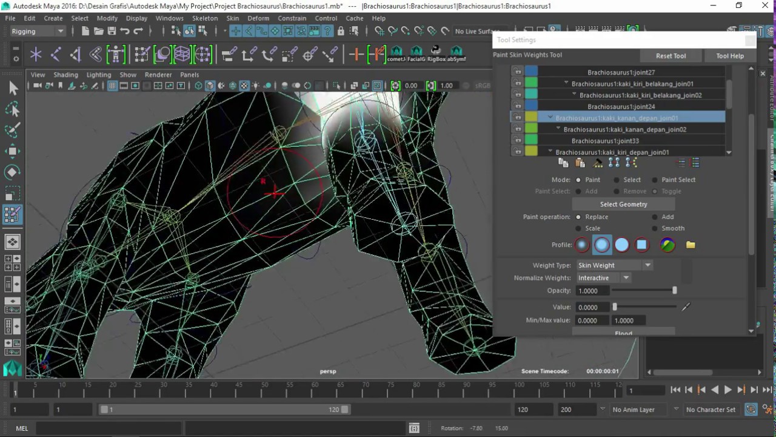The height and width of the screenshot is (437, 776).
Task: Open Weight Type Skin Weight dropdown
Action: (x=614, y=265)
